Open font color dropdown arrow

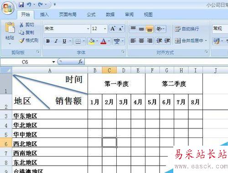coord(109,41)
